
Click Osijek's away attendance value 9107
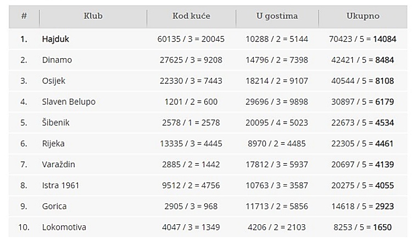tap(298, 81)
